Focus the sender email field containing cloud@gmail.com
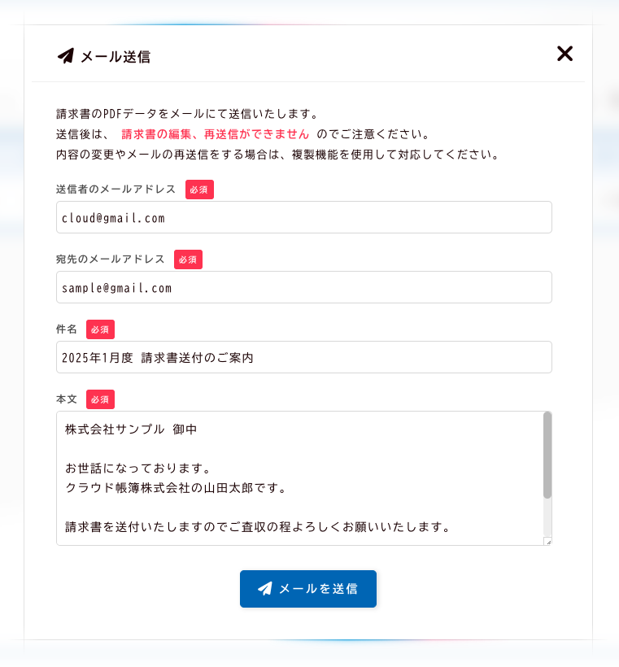619x667 pixels. click(303, 218)
